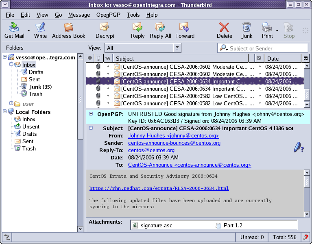Toggle junk status of selected CESA-2006:0634 message
The image size is (312, 244).
(260, 81)
